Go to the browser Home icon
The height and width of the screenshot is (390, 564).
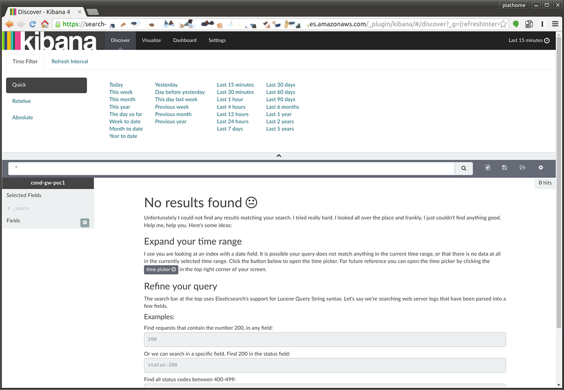(45, 24)
